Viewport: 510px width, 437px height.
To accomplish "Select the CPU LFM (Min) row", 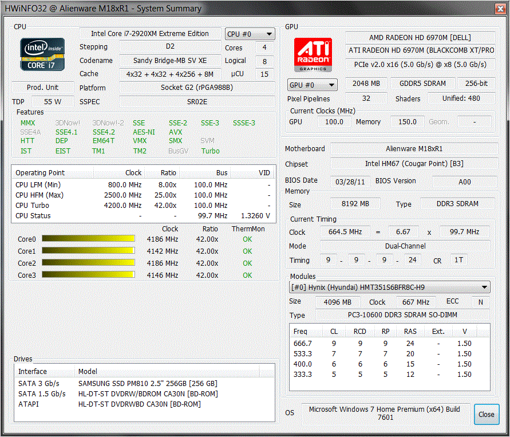I will coord(143,185).
